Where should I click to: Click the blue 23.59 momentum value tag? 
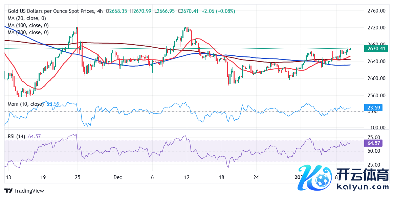click(373, 108)
